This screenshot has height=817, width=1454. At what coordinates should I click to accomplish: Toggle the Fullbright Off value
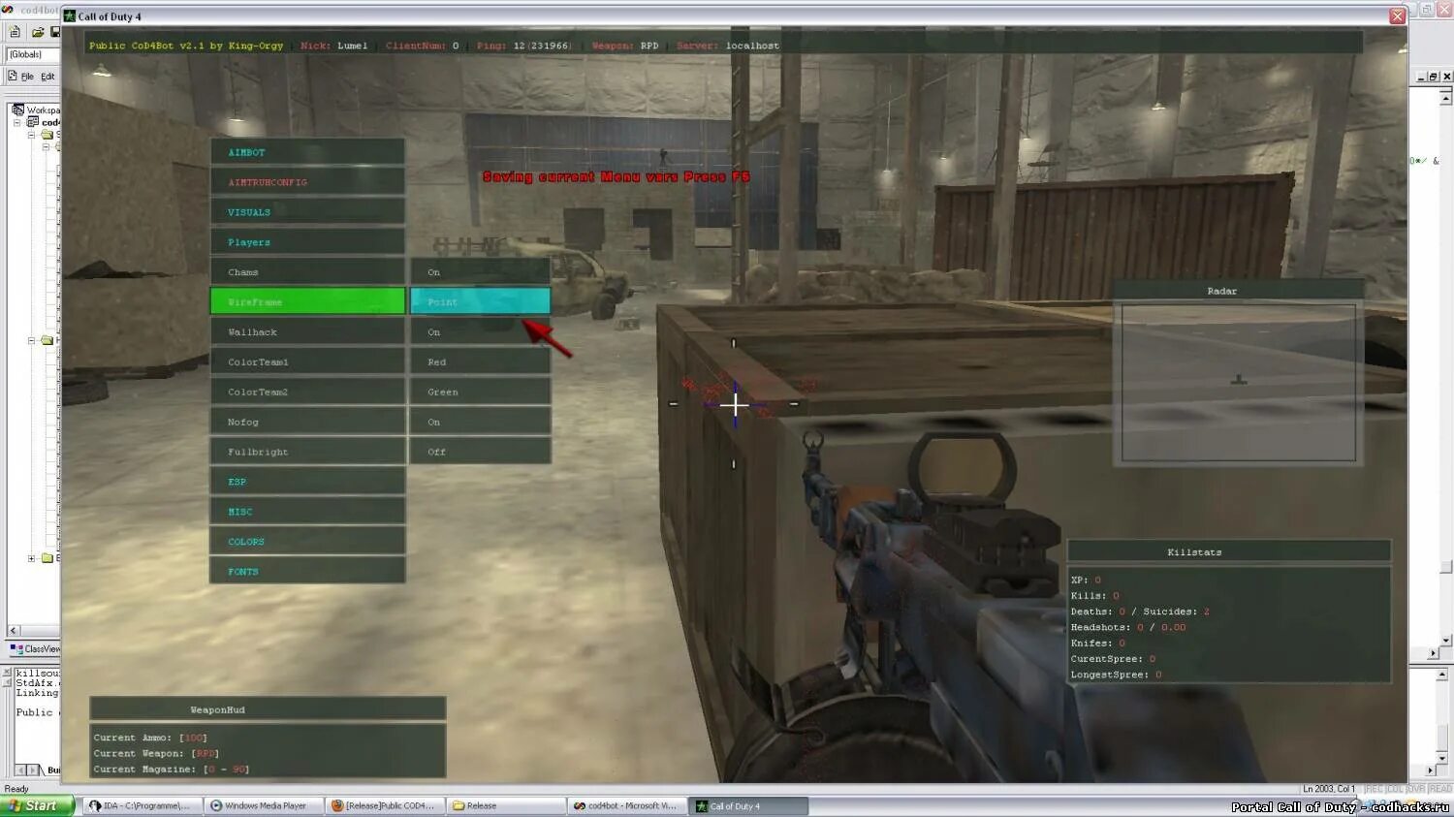point(480,452)
